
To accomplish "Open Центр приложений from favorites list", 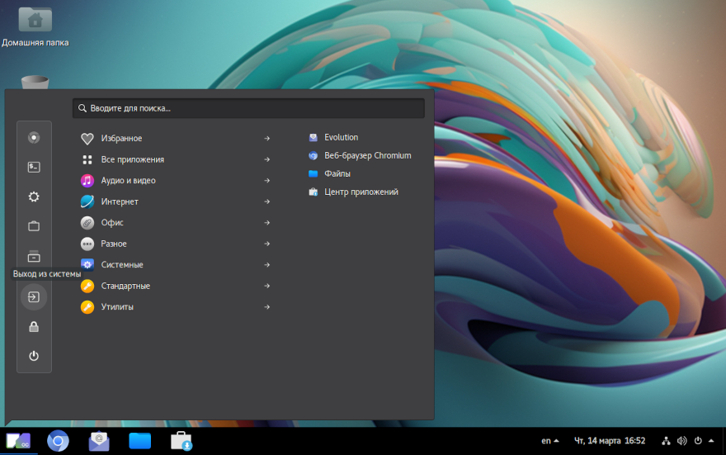I will 361,192.
